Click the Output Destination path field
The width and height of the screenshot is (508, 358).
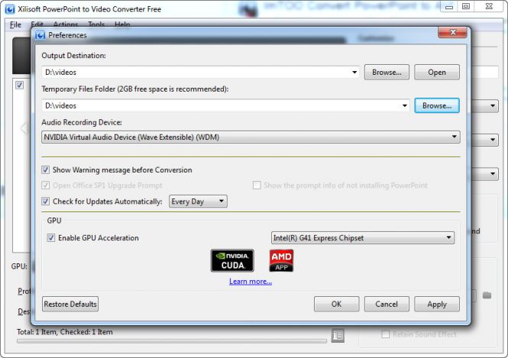[x=201, y=73]
